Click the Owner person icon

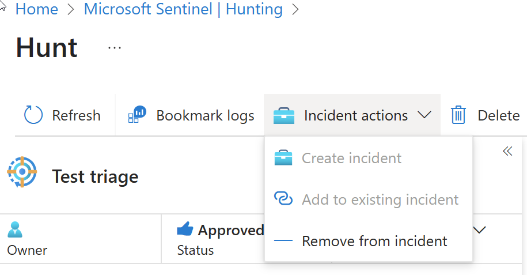point(15,229)
